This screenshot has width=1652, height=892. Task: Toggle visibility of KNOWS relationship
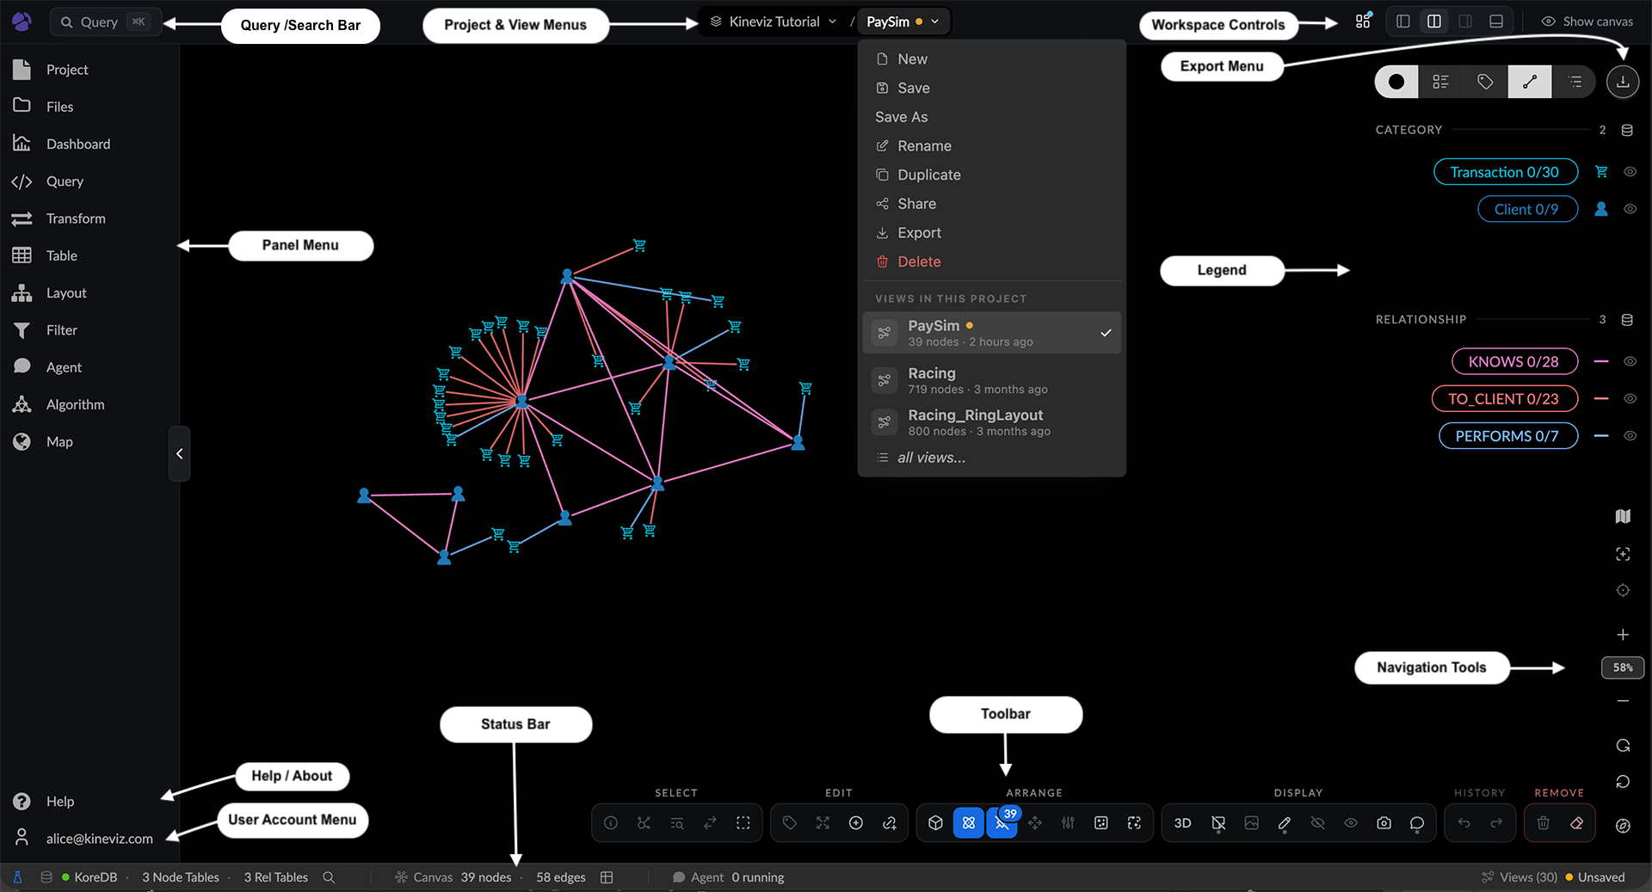[x=1630, y=361]
